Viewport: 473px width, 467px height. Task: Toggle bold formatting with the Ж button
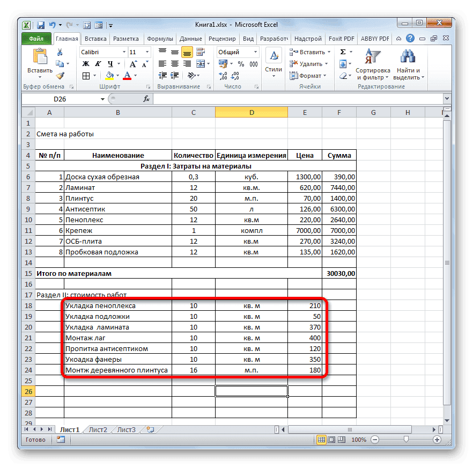pyautogui.click(x=85, y=63)
